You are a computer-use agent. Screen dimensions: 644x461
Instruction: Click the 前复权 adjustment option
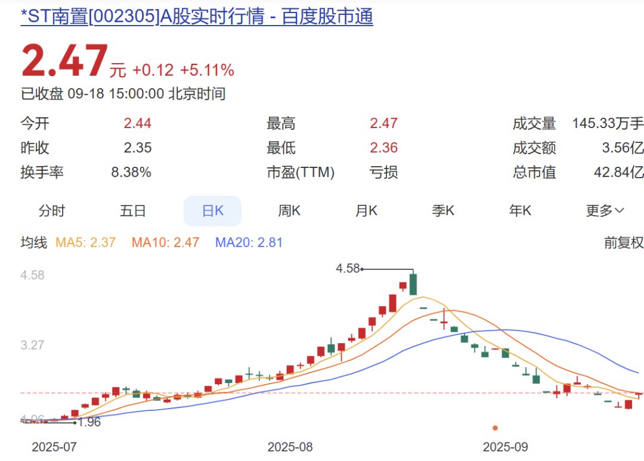click(x=624, y=242)
